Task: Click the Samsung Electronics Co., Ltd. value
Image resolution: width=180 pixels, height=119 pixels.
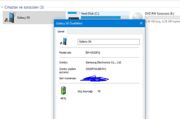Action: point(103,62)
